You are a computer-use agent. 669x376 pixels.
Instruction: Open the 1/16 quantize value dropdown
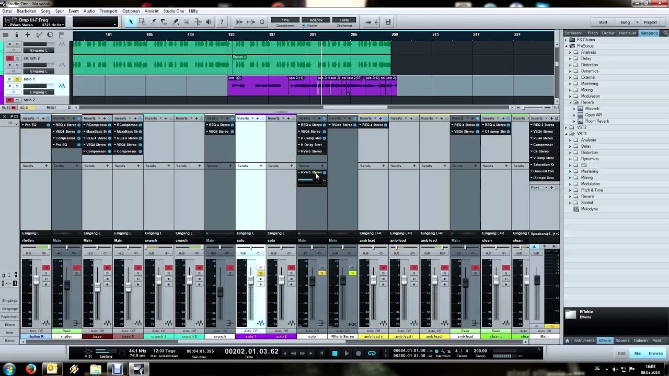tap(285, 20)
